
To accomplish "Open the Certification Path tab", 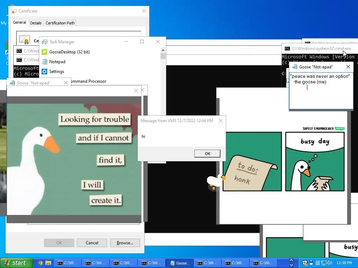I will coord(60,23).
